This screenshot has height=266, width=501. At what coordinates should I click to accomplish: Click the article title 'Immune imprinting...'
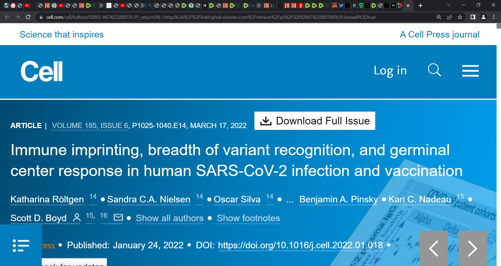(236, 160)
